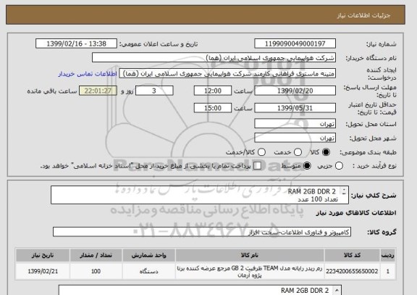Click the واحد شمارش column header

(x=148, y=255)
